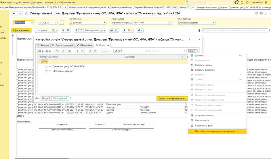Open favorites star in title bar
The image size is (271, 159).
point(247,2)
